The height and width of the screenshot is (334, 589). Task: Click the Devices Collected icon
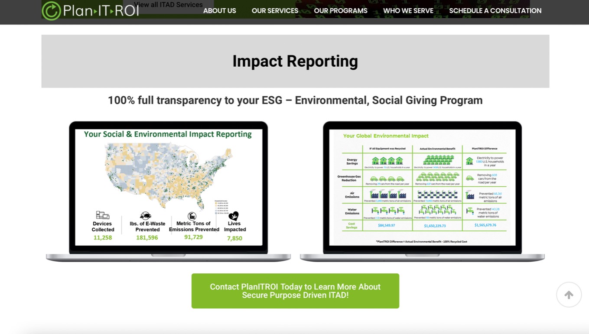(x=103, y=215)
